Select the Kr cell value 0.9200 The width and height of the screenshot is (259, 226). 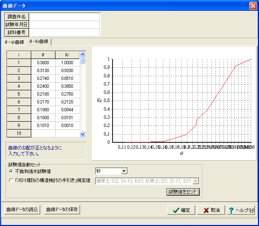[x=67, y=71]
